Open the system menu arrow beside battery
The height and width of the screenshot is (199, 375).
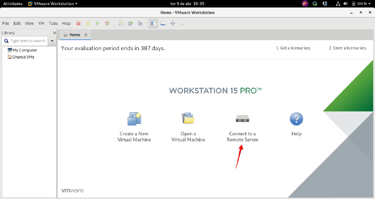tap(370, 3)
